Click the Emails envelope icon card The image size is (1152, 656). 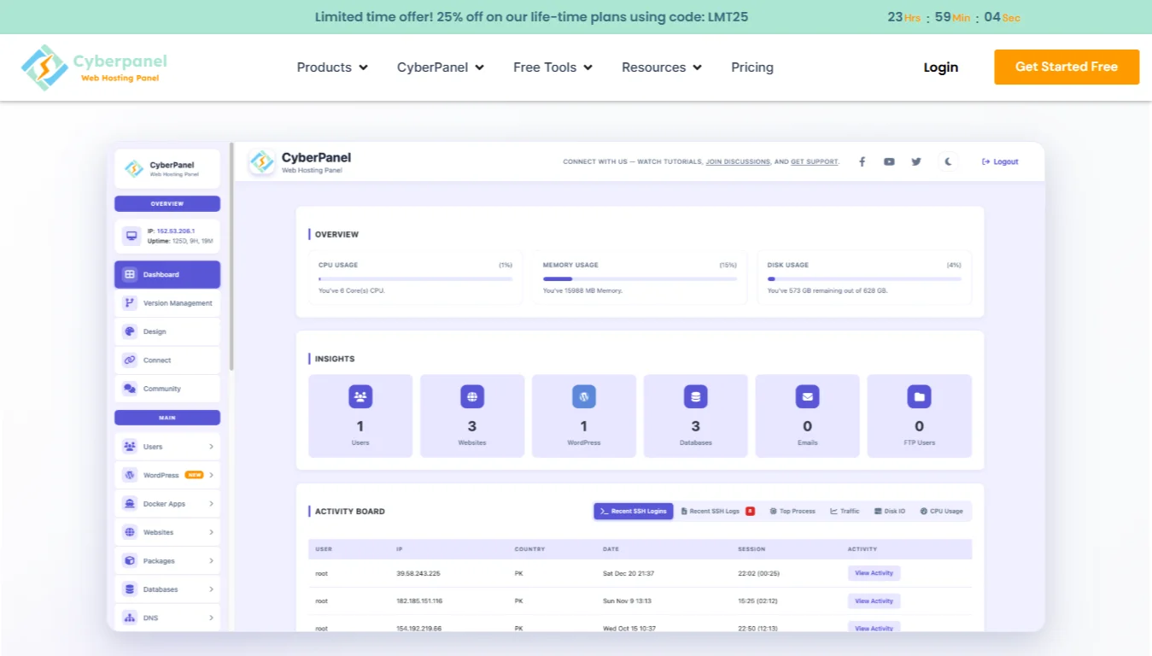pos(808,396)
